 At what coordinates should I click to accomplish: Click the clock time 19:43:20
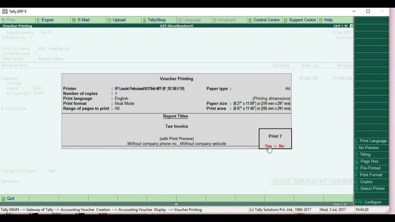pos(362,210)
